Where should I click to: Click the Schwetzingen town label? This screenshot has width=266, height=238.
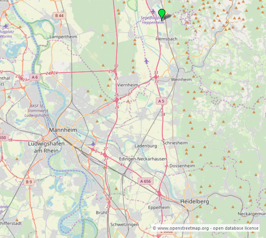pos(124,225)
